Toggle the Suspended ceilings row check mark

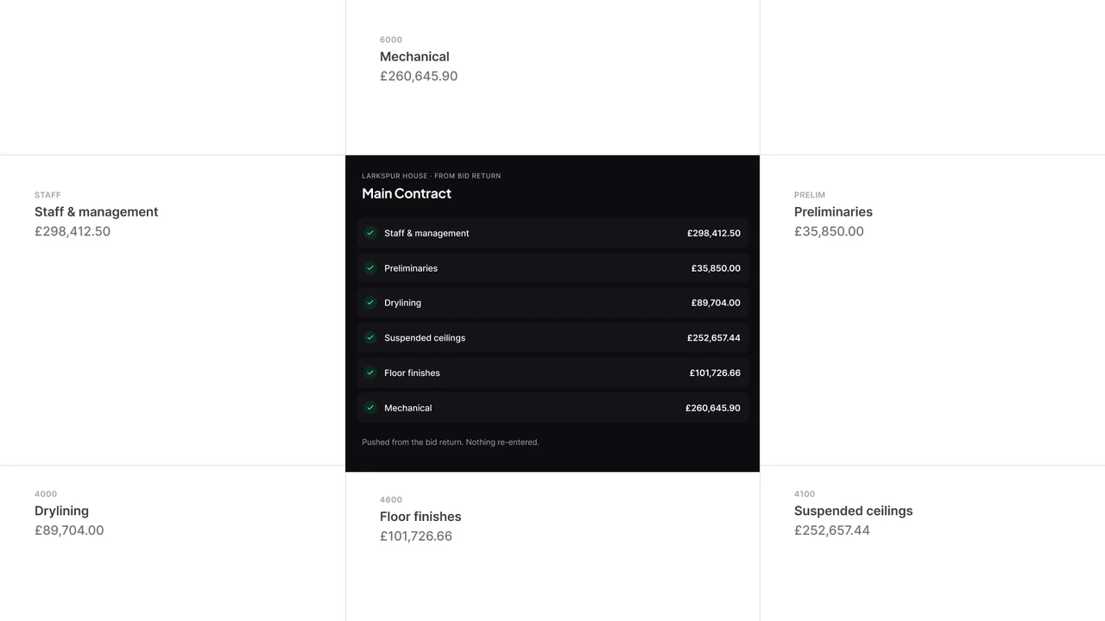pyautogui.click(x=370, y=338)
